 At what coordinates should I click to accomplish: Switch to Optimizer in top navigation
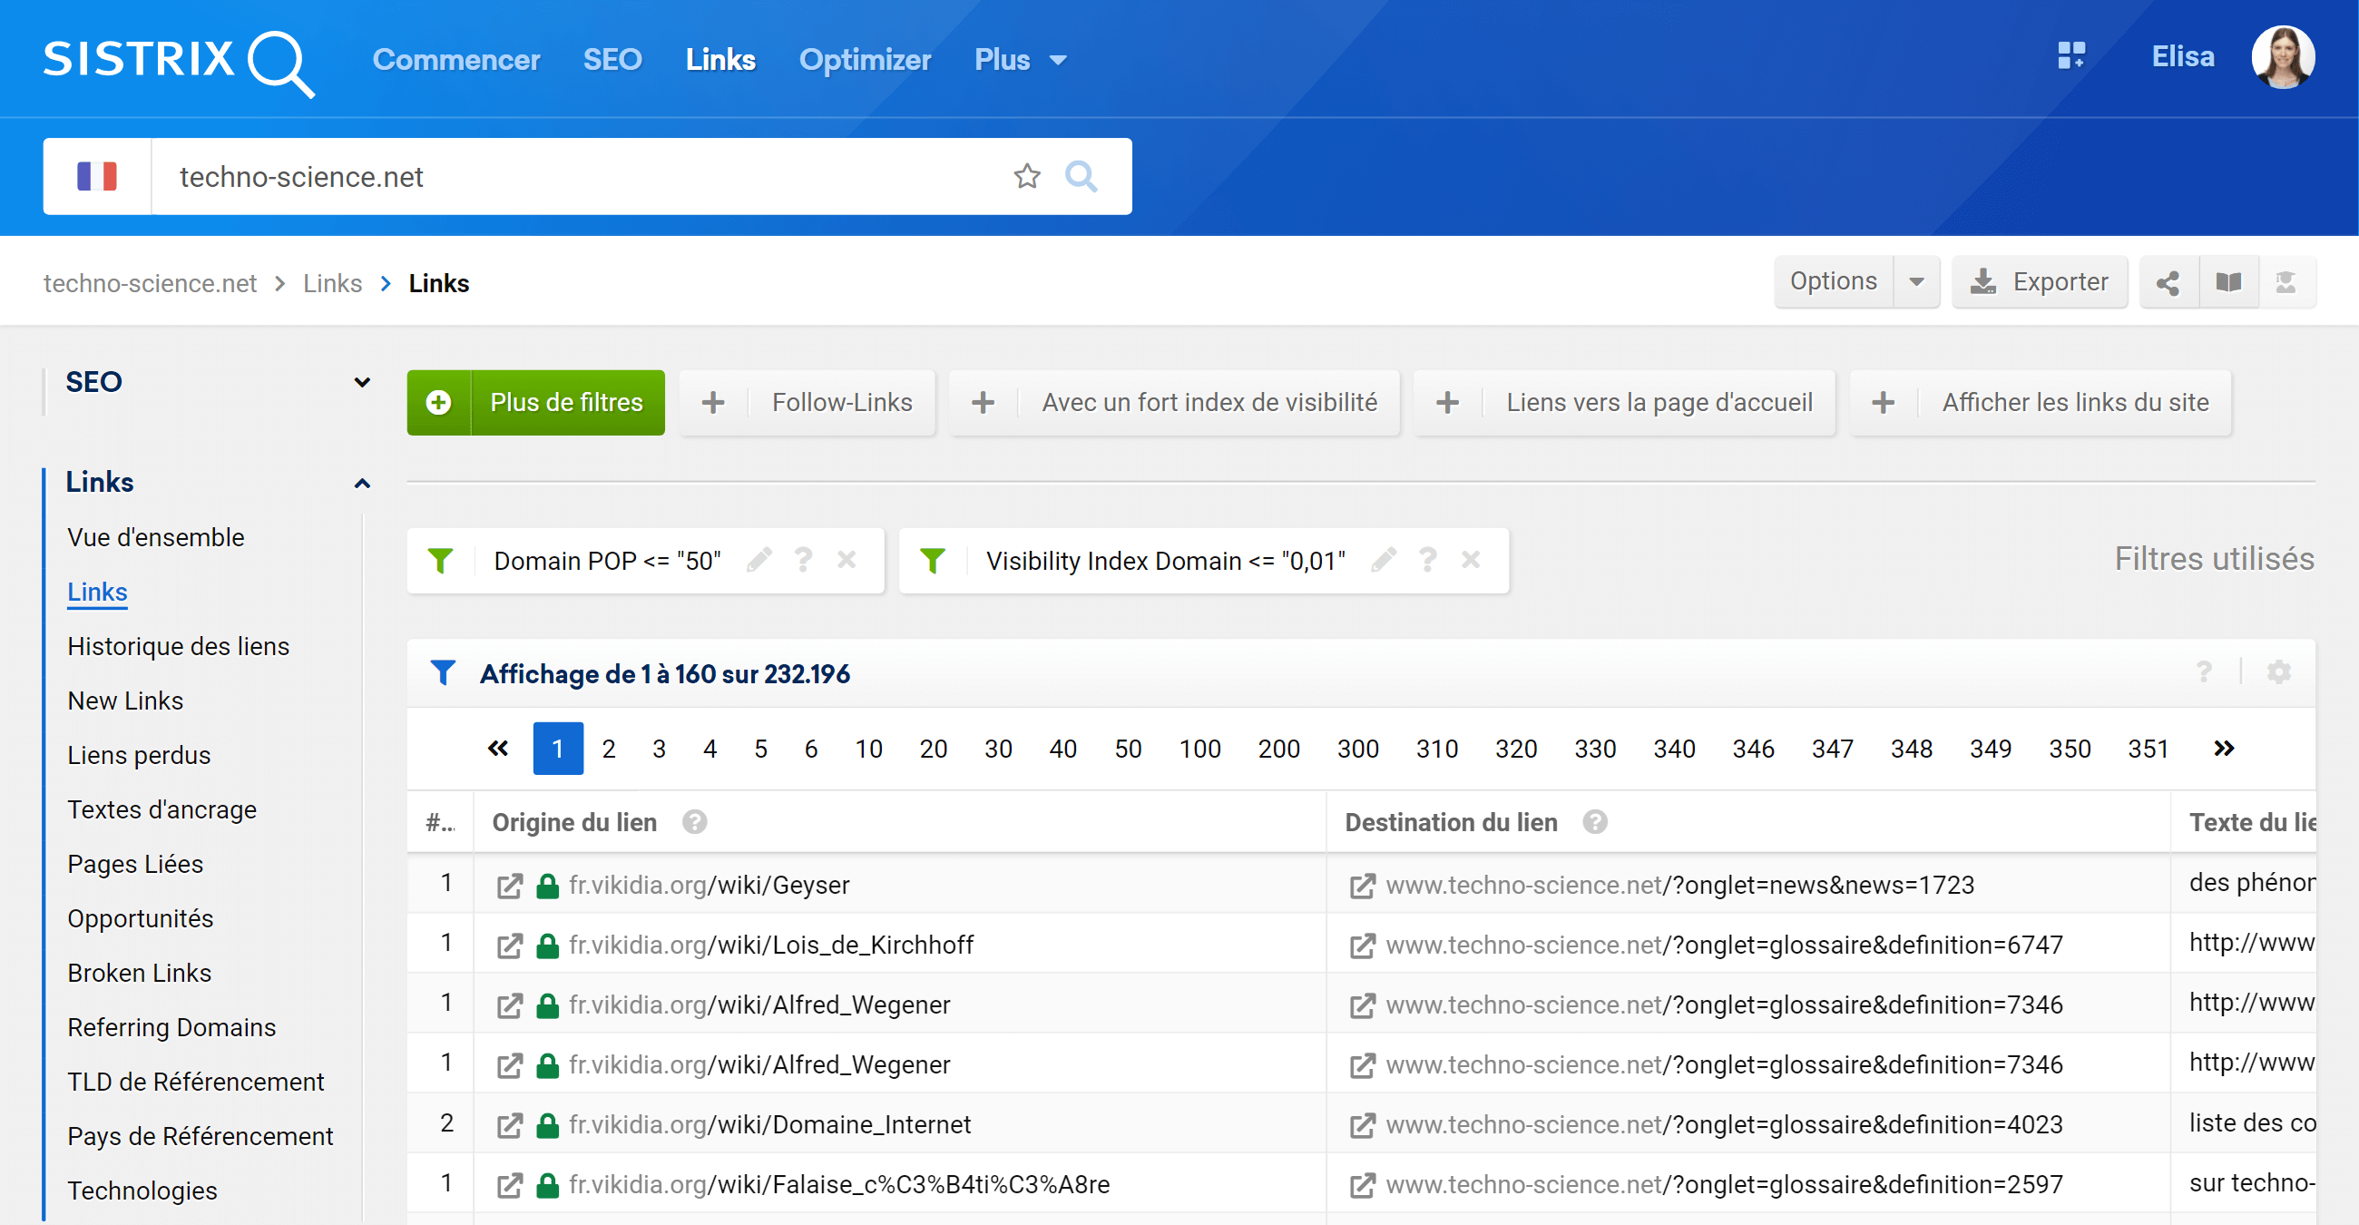pos(864,60)
